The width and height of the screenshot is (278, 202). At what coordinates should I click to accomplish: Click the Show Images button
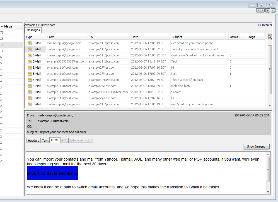coord(256,146)
